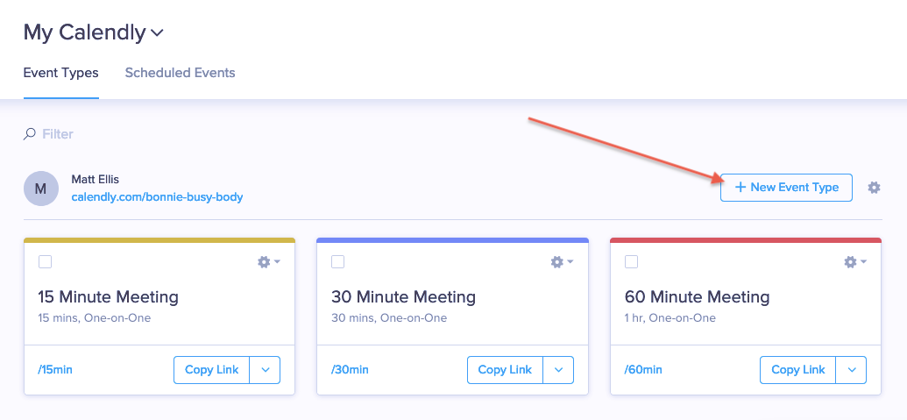
Task: Open the /15min link
Action: (x=55, y=370)
